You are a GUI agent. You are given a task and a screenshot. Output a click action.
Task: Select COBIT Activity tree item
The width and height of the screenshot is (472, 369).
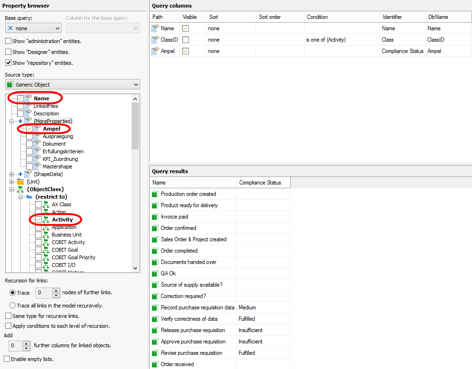click(x=68, y=242)
